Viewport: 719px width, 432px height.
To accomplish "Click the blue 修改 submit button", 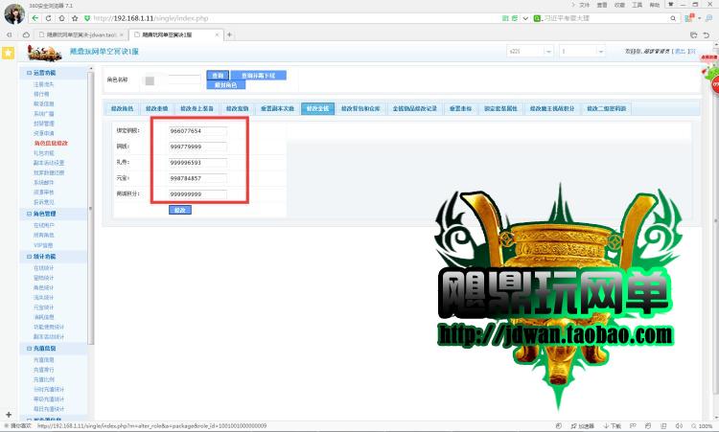I will pos(180,210).
